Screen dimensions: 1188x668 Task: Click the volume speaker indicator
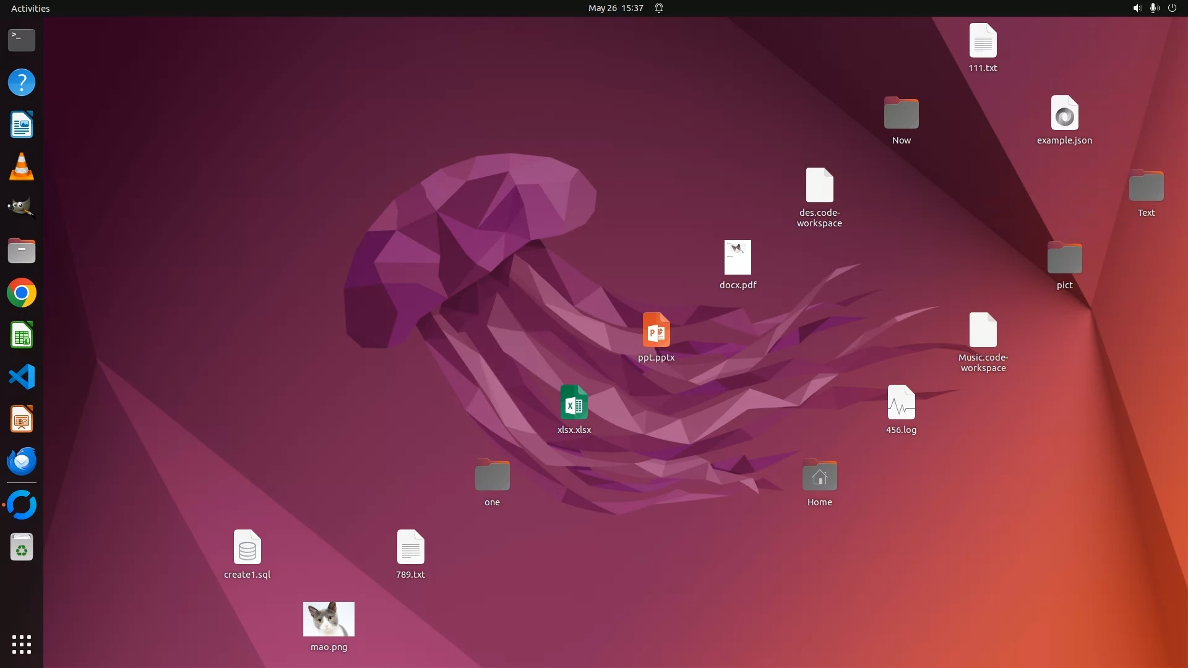[x=1137, y=8]
